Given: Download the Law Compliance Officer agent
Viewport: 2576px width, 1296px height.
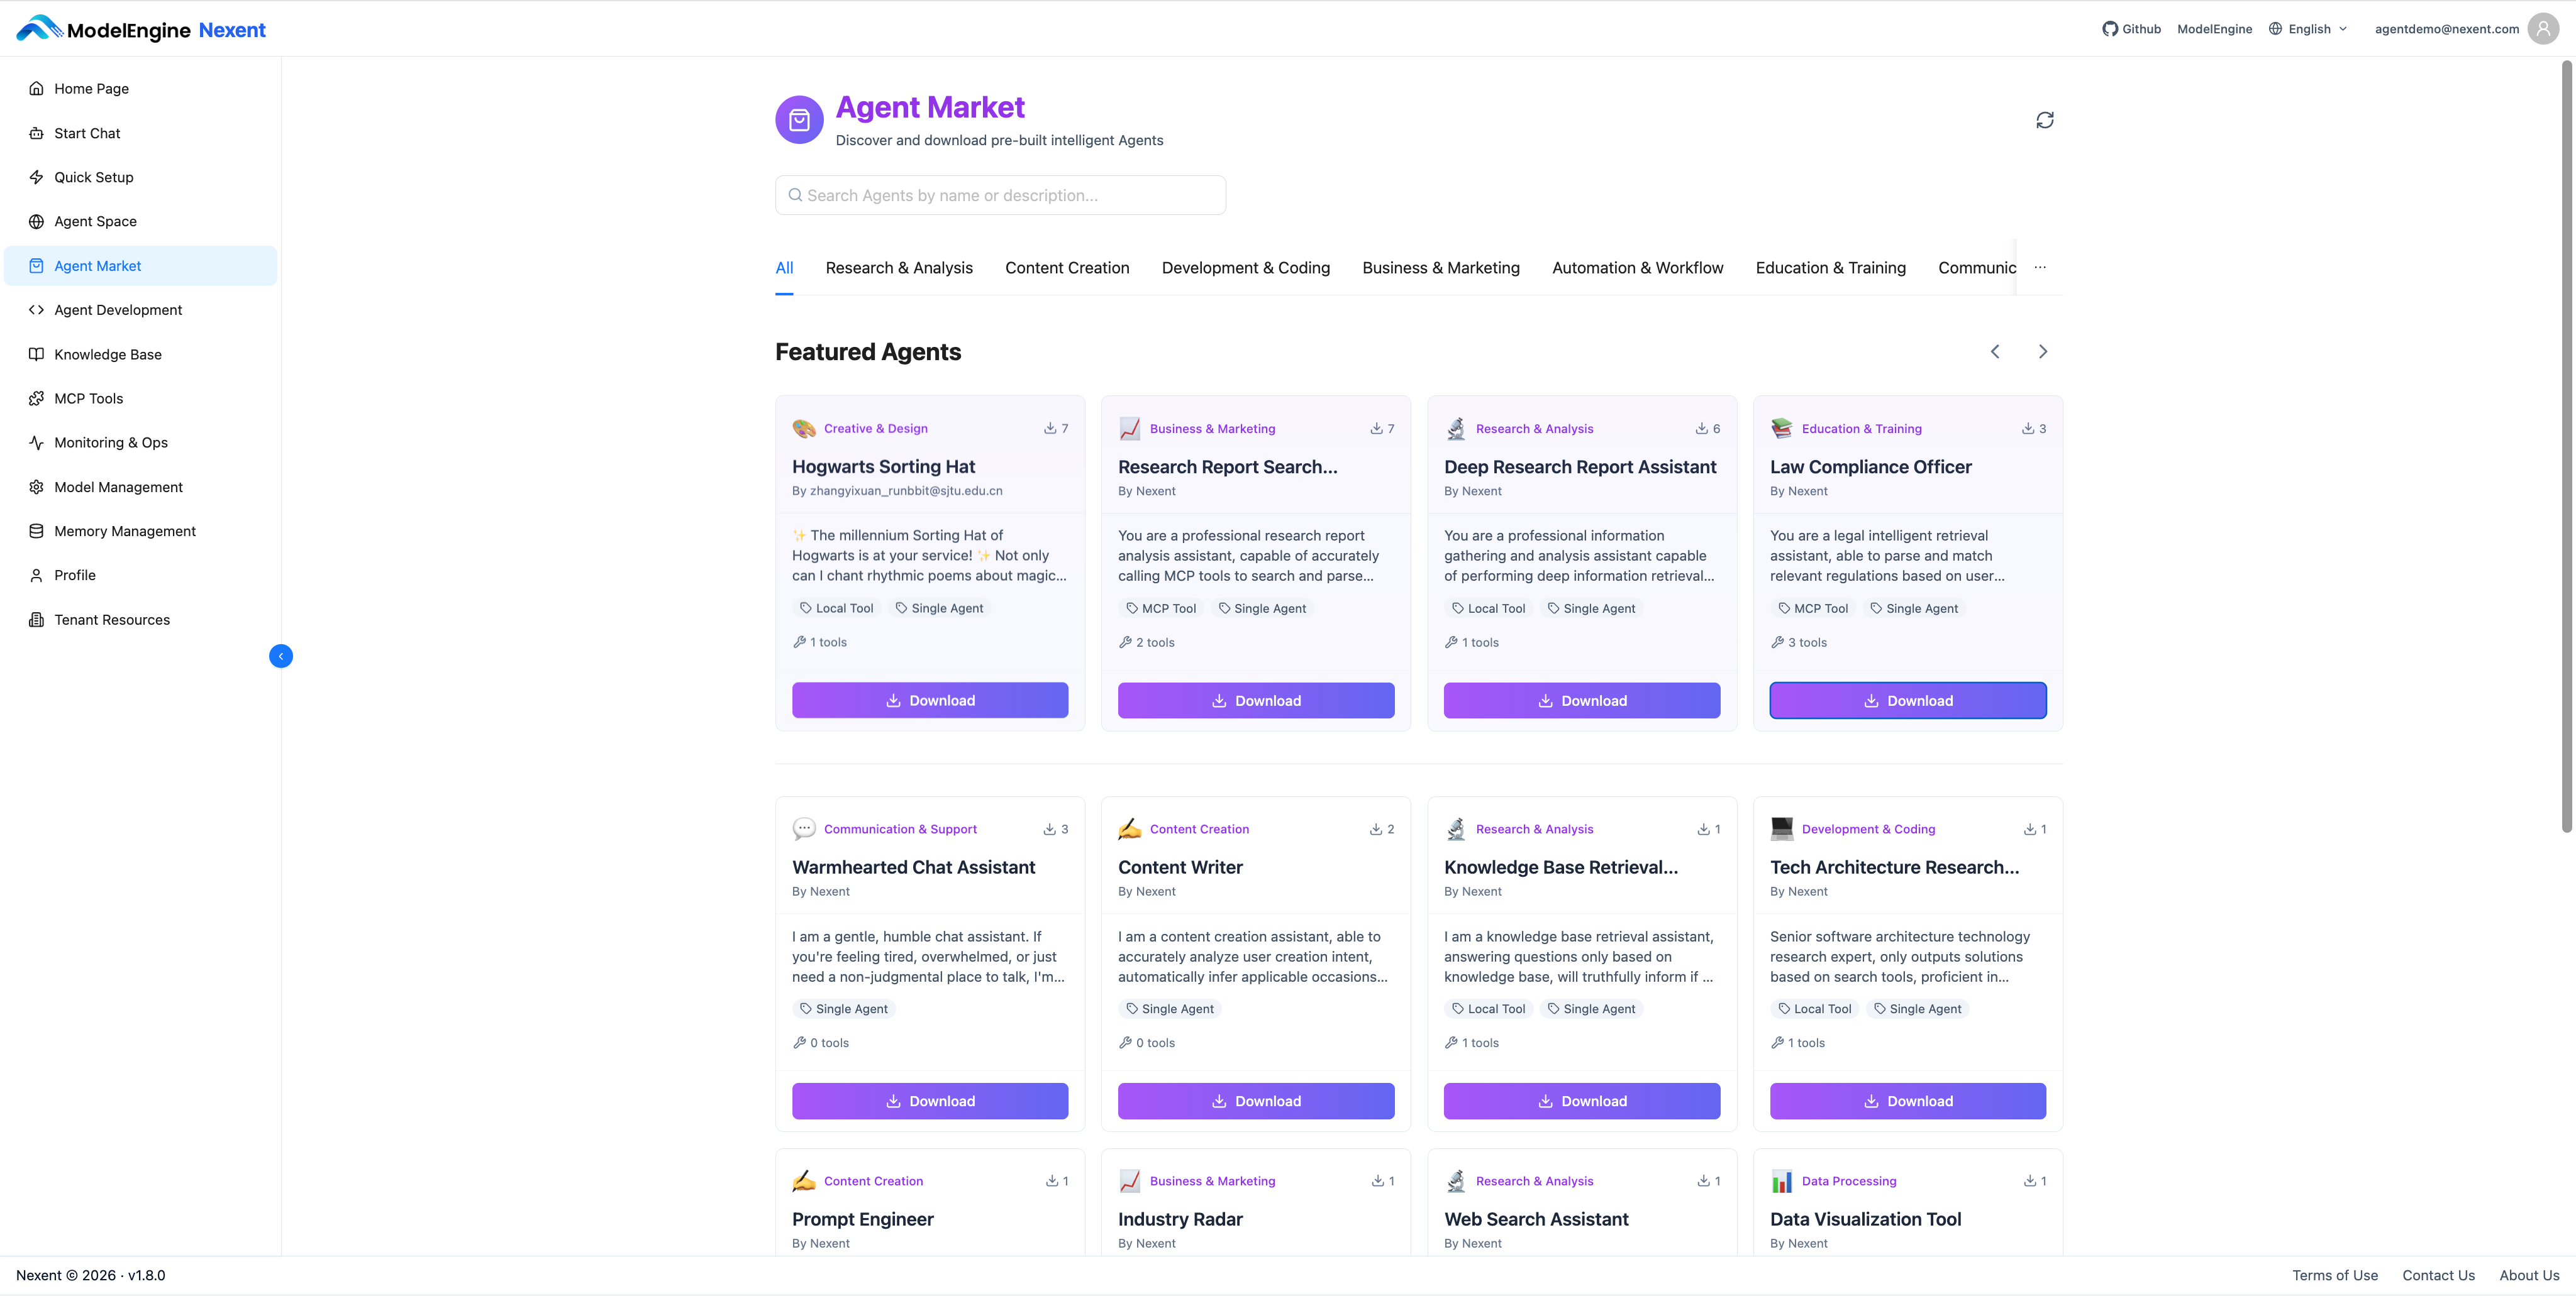Looking at the screenshot, I should (1906, 700).
